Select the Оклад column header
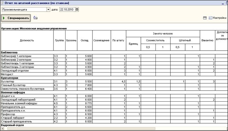 pos(85,40)
